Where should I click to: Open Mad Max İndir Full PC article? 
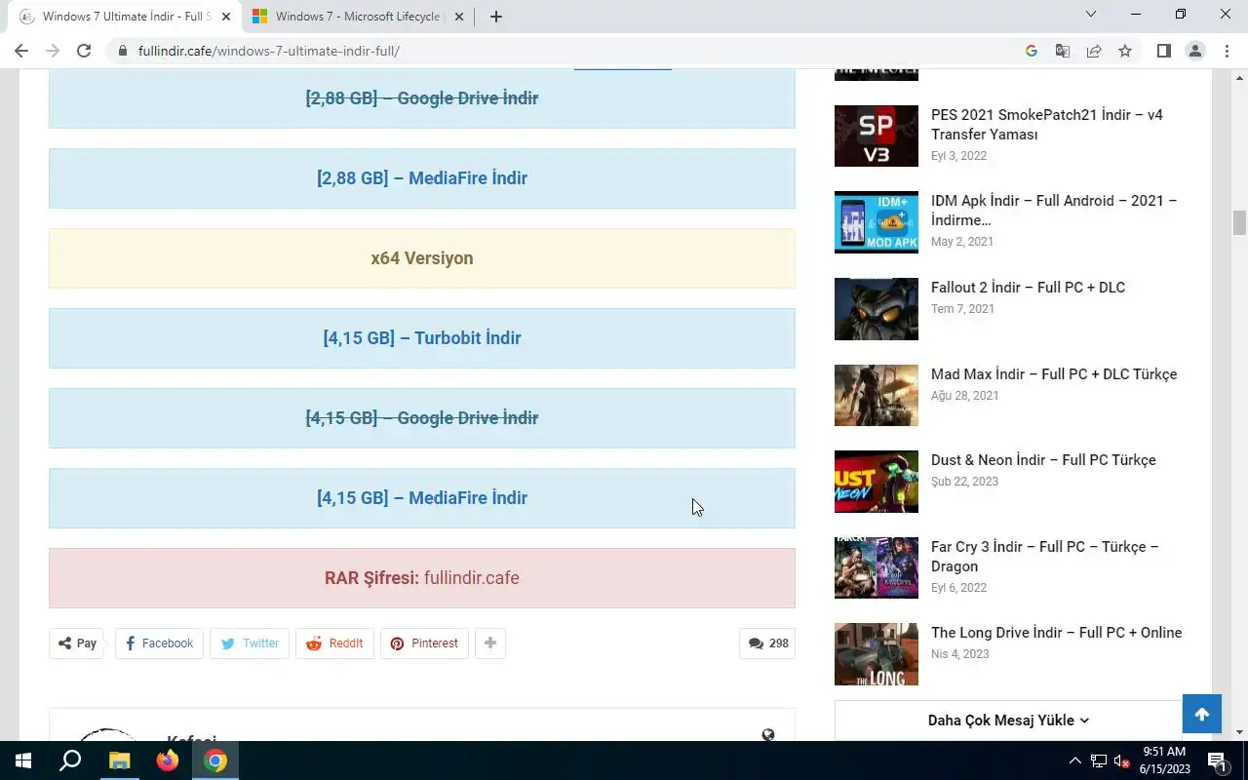[x=1054, y=374]
